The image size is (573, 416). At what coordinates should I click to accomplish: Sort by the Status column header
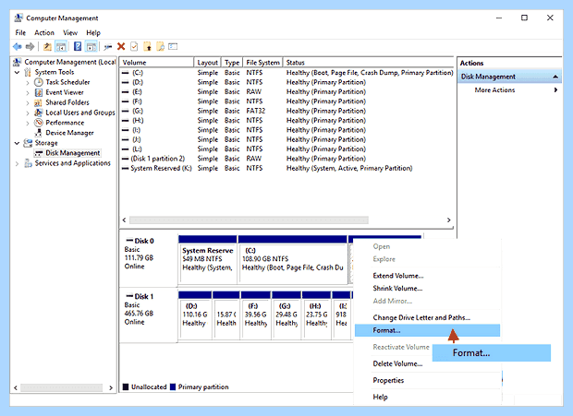(369, 63)
